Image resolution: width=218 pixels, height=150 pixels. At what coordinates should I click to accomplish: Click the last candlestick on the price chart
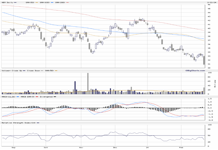(x=204, y=60)
